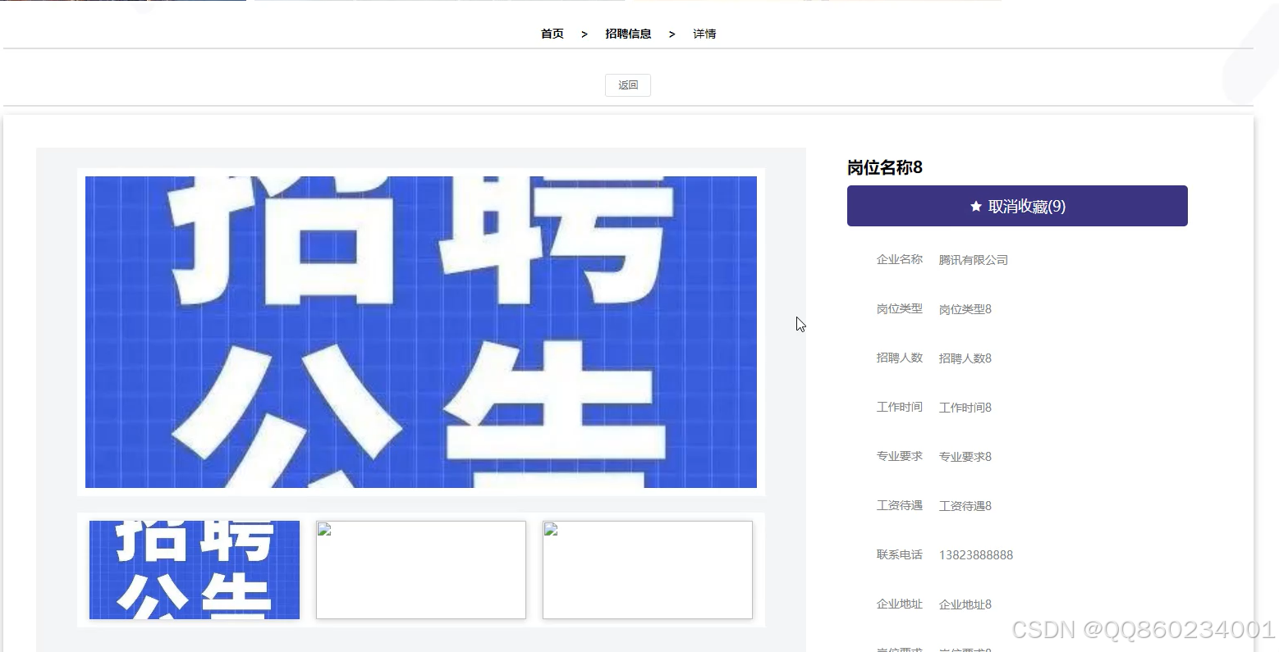The width and height of the screenshot is (1279, 652).
Task: Click the 返回 back button
Action: tap(627, 84)
